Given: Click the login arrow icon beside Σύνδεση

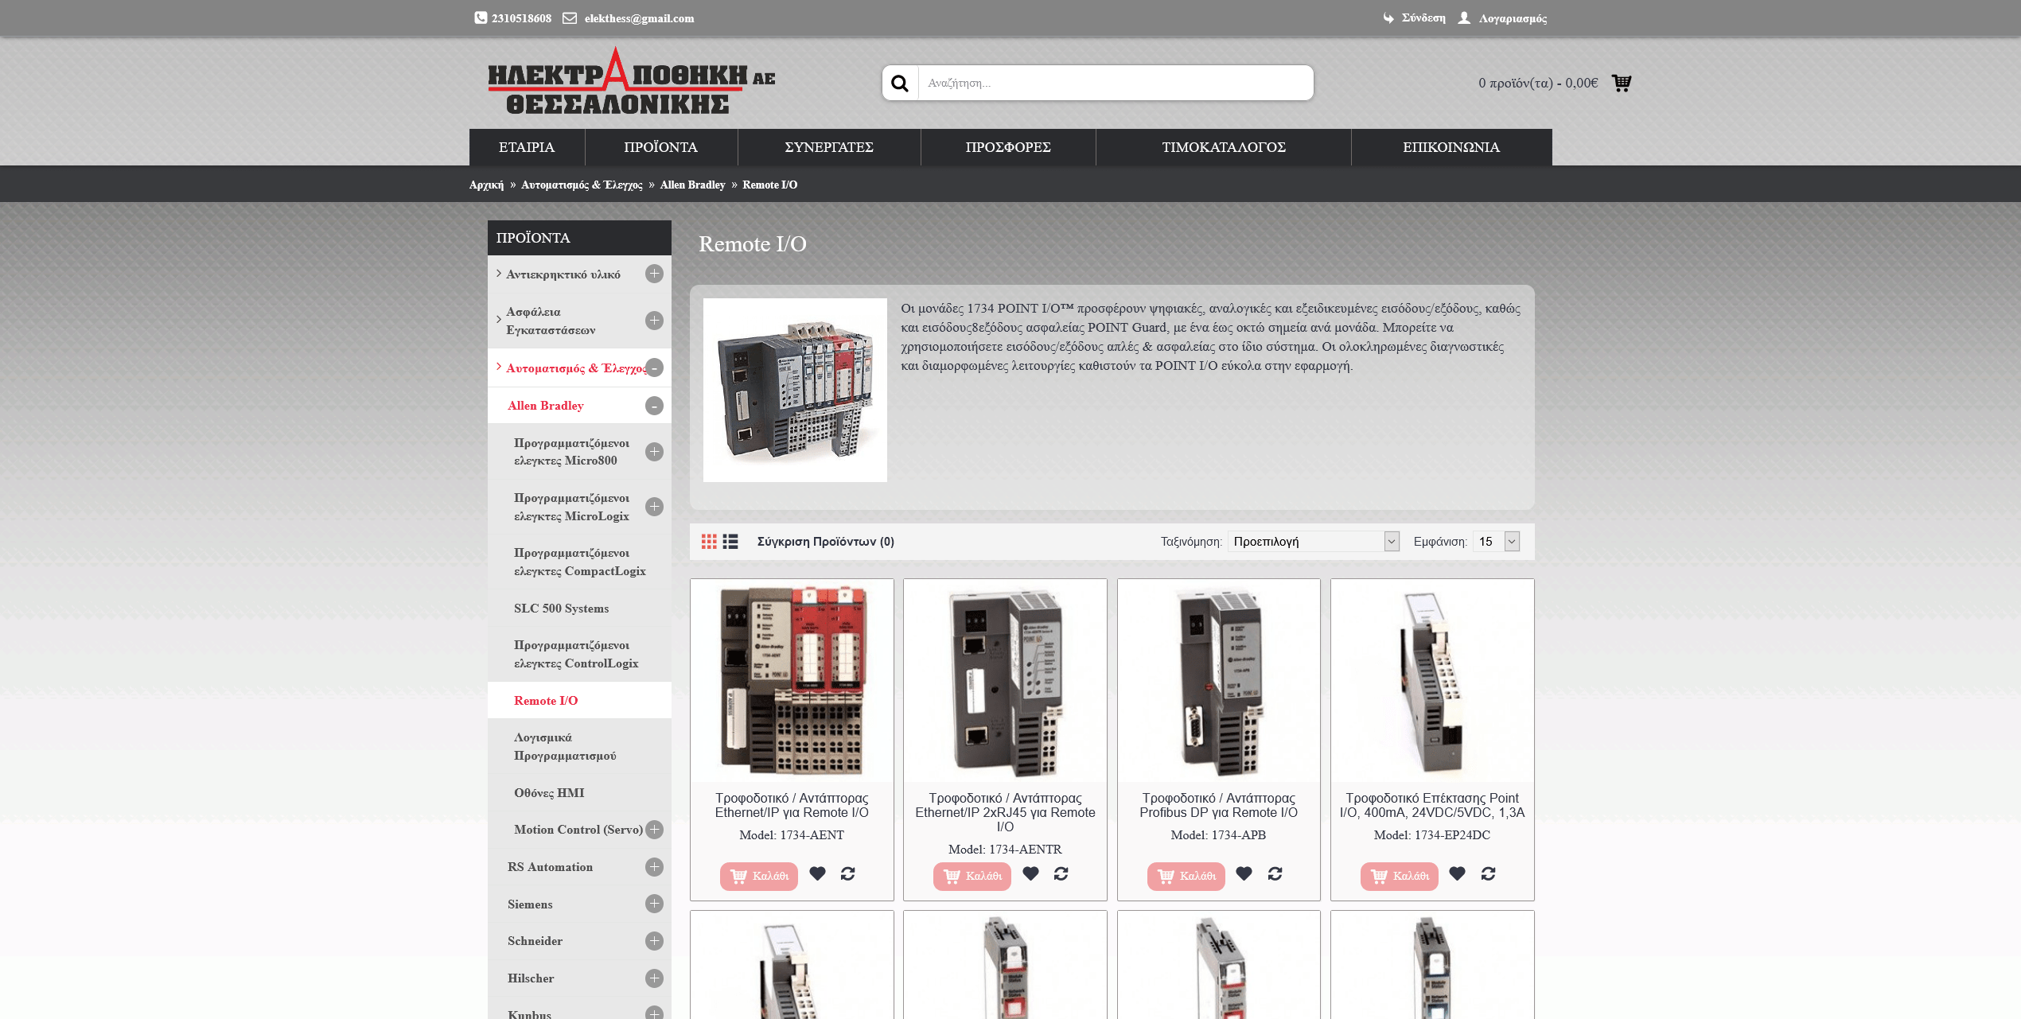Looking at the screenshot, I should [1388, 18].
